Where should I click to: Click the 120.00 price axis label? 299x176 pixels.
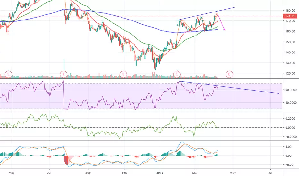click(290, 74)
